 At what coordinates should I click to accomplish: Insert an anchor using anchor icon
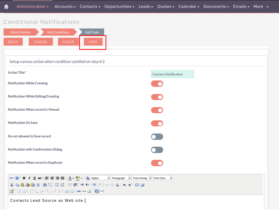click(118, 185)
